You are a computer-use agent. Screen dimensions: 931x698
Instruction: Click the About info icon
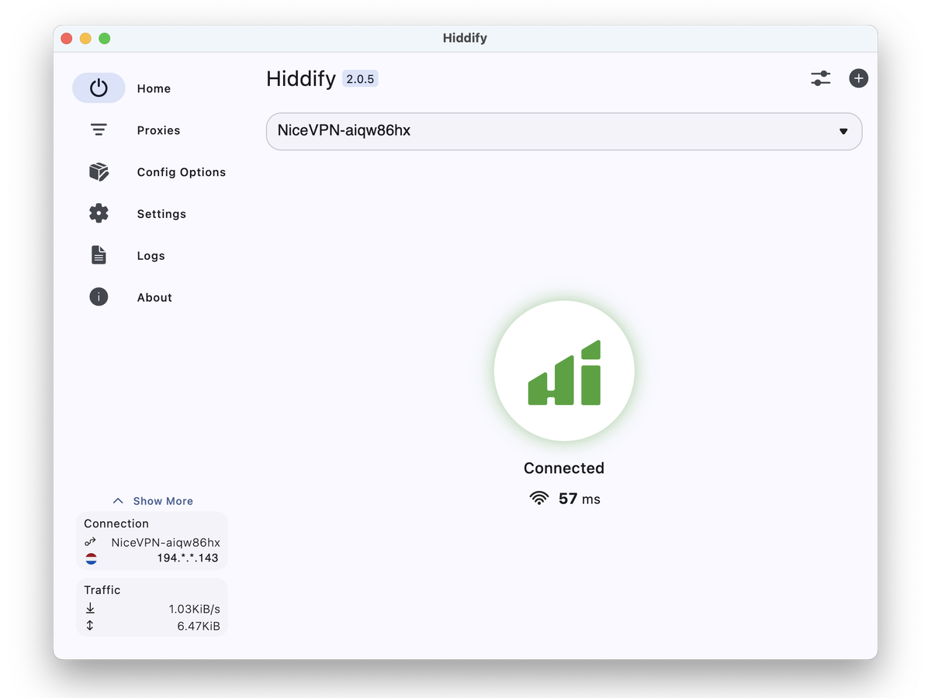pos(99,297)
